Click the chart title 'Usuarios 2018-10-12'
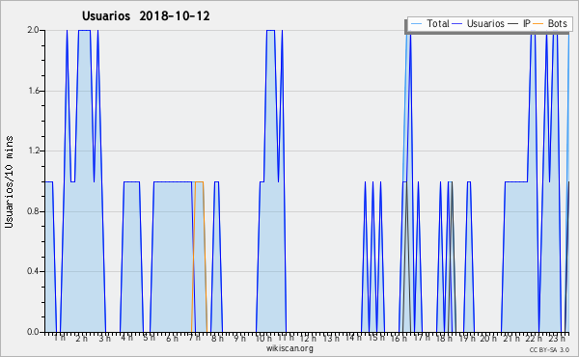The width and height of the screenshot is (579, 357). (x=146, y=15)
